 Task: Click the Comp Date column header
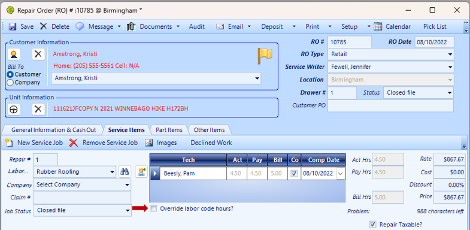pos(323,160)
